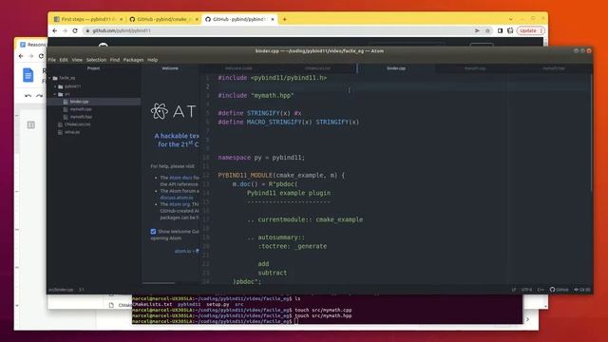The width and height of the screenshot is (608, 342).
Task: Close the GitHub pybind/cmake Chrome tab
Action: click(x=197, y=19)
